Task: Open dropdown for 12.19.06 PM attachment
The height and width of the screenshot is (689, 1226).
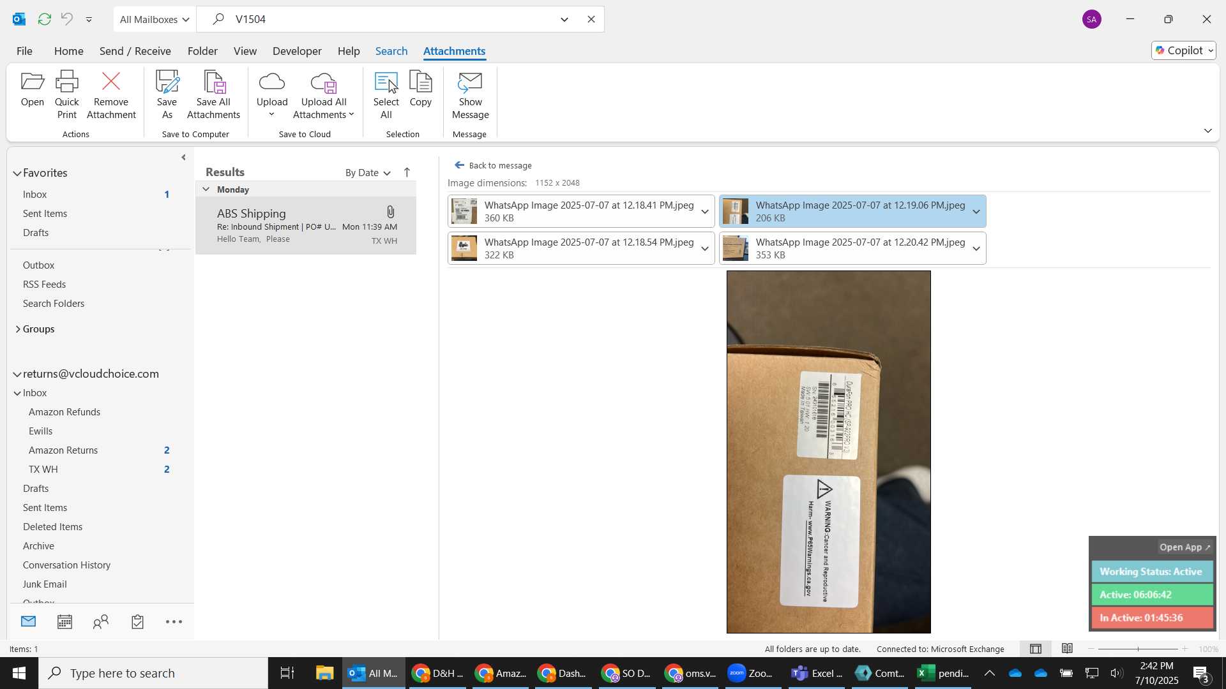Action: [976, 211]
